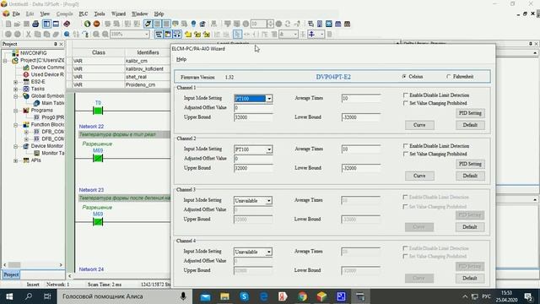Open Skype from the taskbar
540x304 pixels.
(244, 296)
